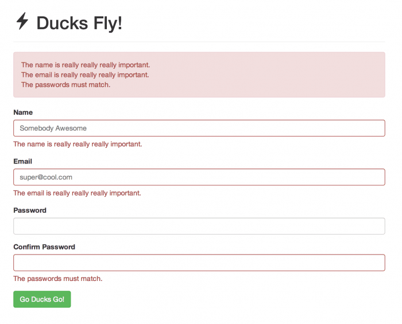402x324 pixels.
Task: Click the Confirm Password label
Action: click(x=44, y=247)
